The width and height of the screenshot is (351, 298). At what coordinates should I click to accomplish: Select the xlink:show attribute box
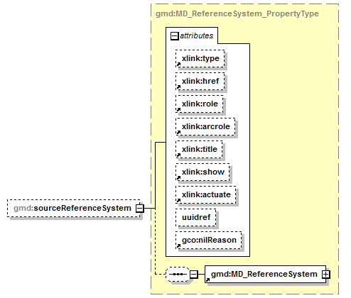202,172
